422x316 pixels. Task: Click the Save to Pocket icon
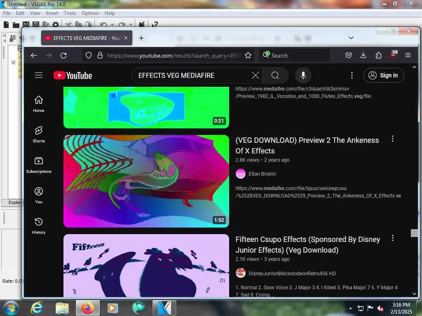click(x=349, y=56)
